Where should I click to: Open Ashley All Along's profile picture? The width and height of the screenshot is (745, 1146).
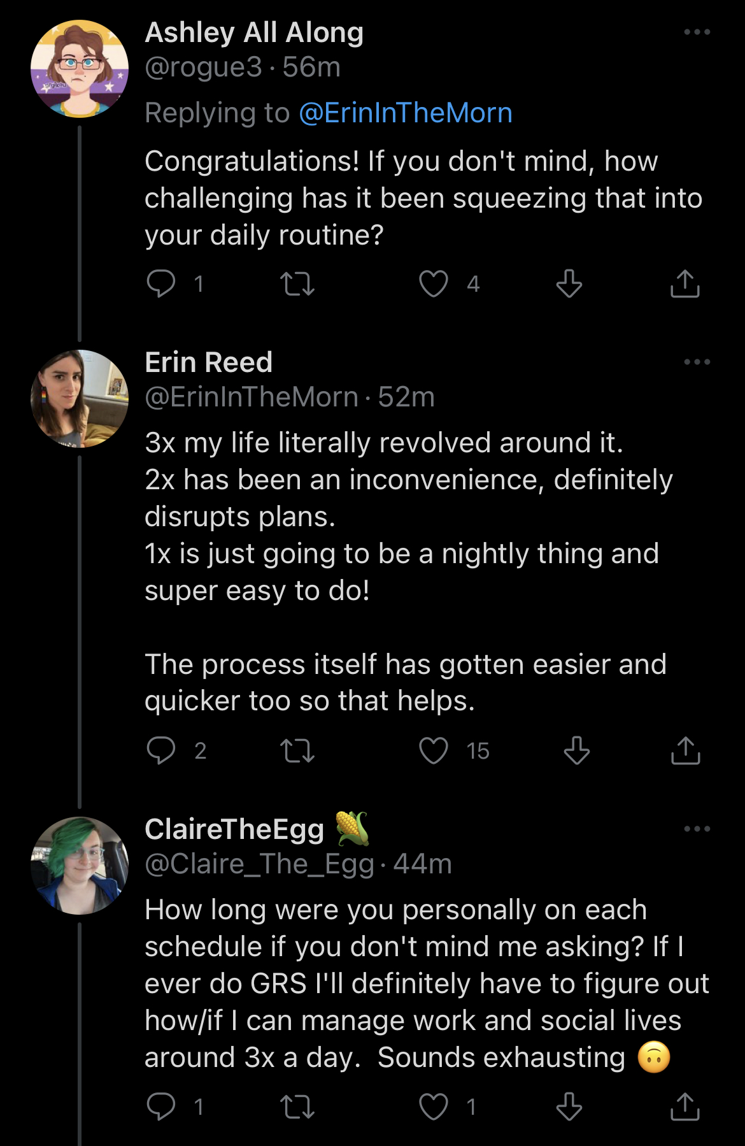(80, 69)
